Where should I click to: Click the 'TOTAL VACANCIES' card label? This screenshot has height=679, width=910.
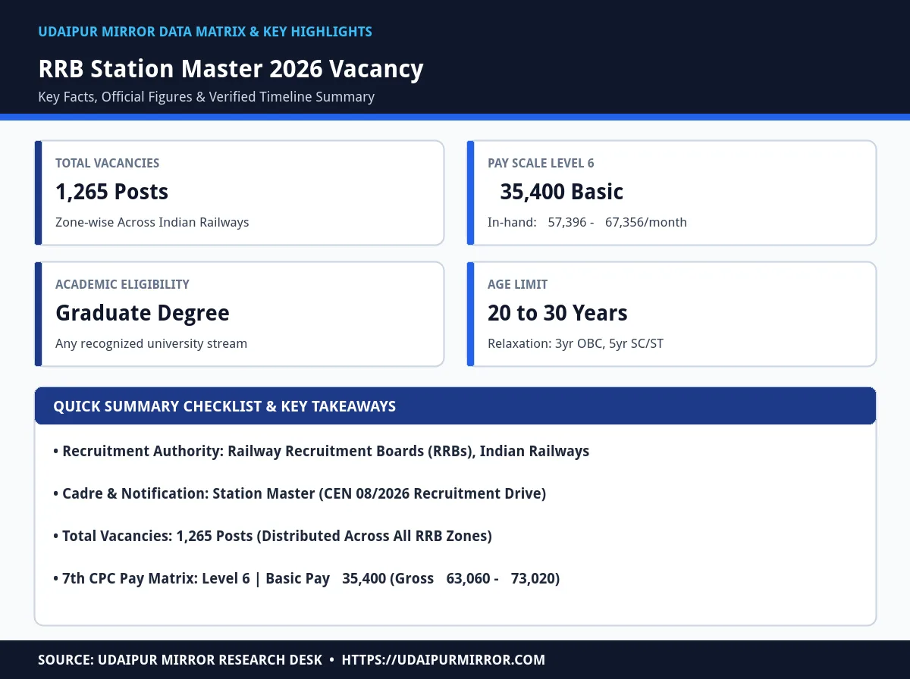(x=107, y=163)
